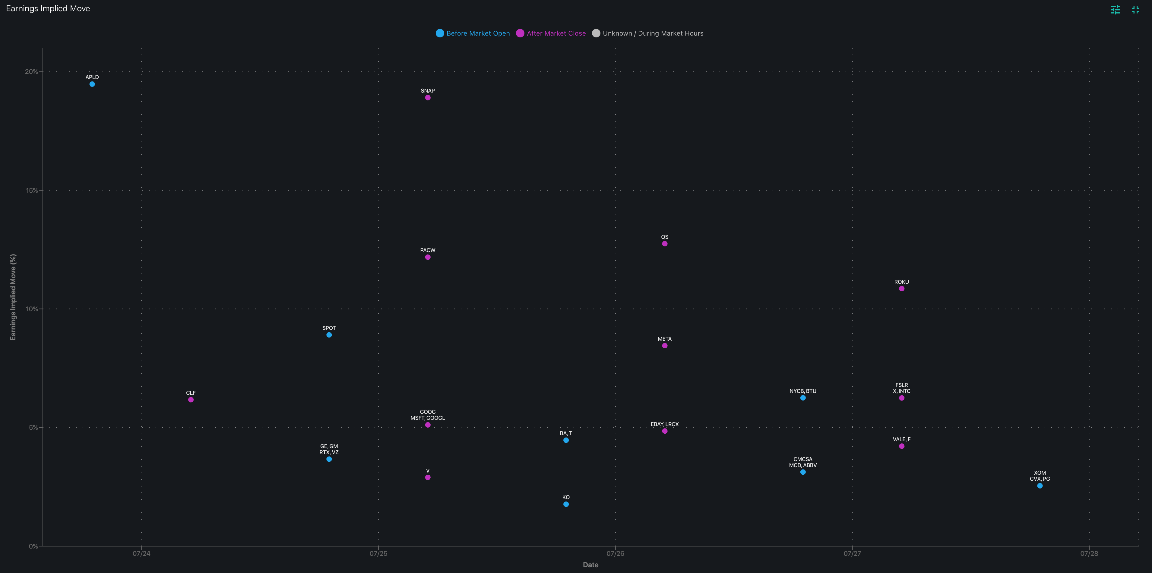Select the VALE, F data point
Screen dimensions: 1152x573
(x=902, y=446)
